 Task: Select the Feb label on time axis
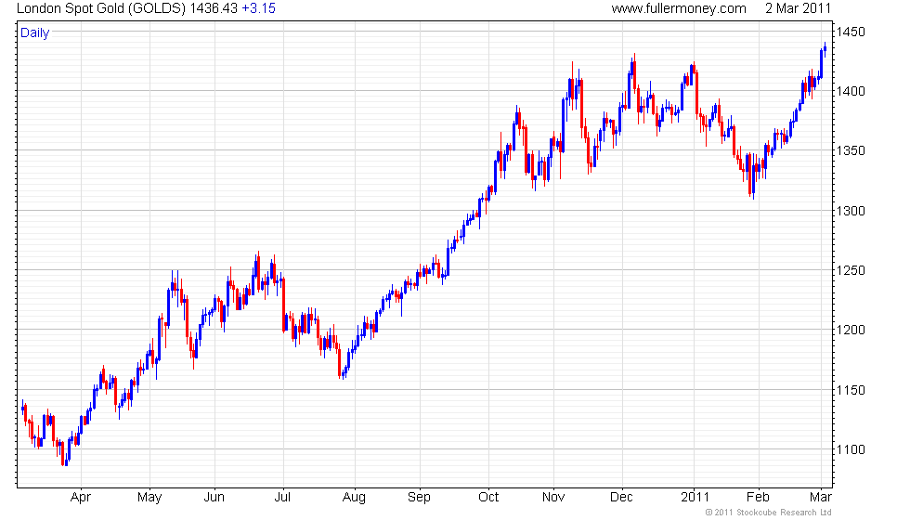coord(758,498)
